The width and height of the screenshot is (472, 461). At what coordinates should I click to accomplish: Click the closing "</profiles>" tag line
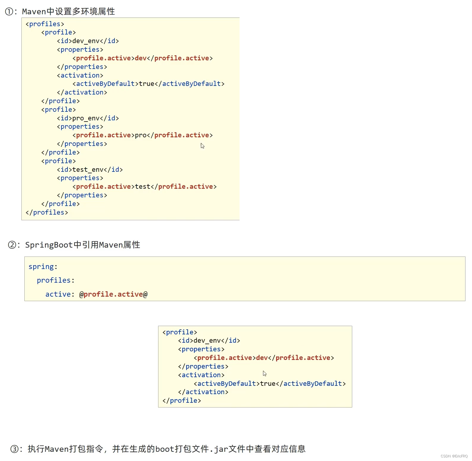[x=47, y=212]
